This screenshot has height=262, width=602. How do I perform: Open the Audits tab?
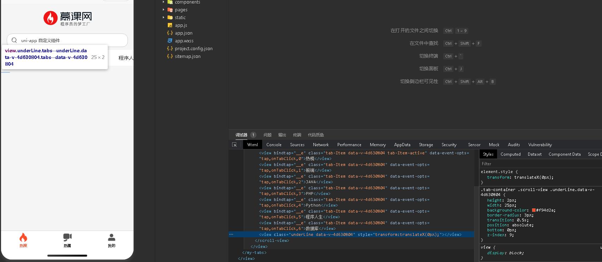click(x=514, y=145)
